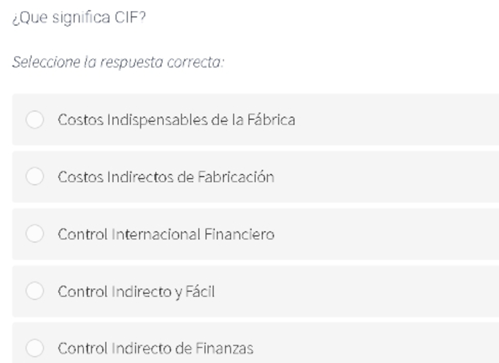Click the label text Costos Indispensables de la Fábrica
This screenshot has height=363, width=499.
(177, 120)
